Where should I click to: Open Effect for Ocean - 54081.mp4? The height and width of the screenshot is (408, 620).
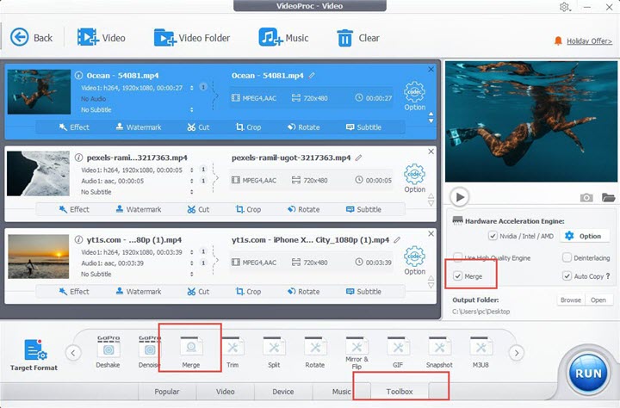tap(74, 127)
